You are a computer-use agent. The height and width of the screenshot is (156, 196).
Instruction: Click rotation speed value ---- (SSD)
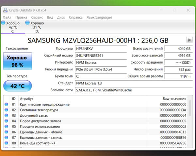(x=178, y=62)
